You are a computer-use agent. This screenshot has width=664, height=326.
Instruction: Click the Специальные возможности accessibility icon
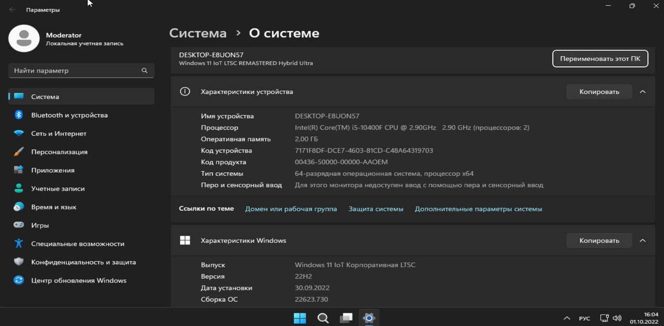coord(19,244)
